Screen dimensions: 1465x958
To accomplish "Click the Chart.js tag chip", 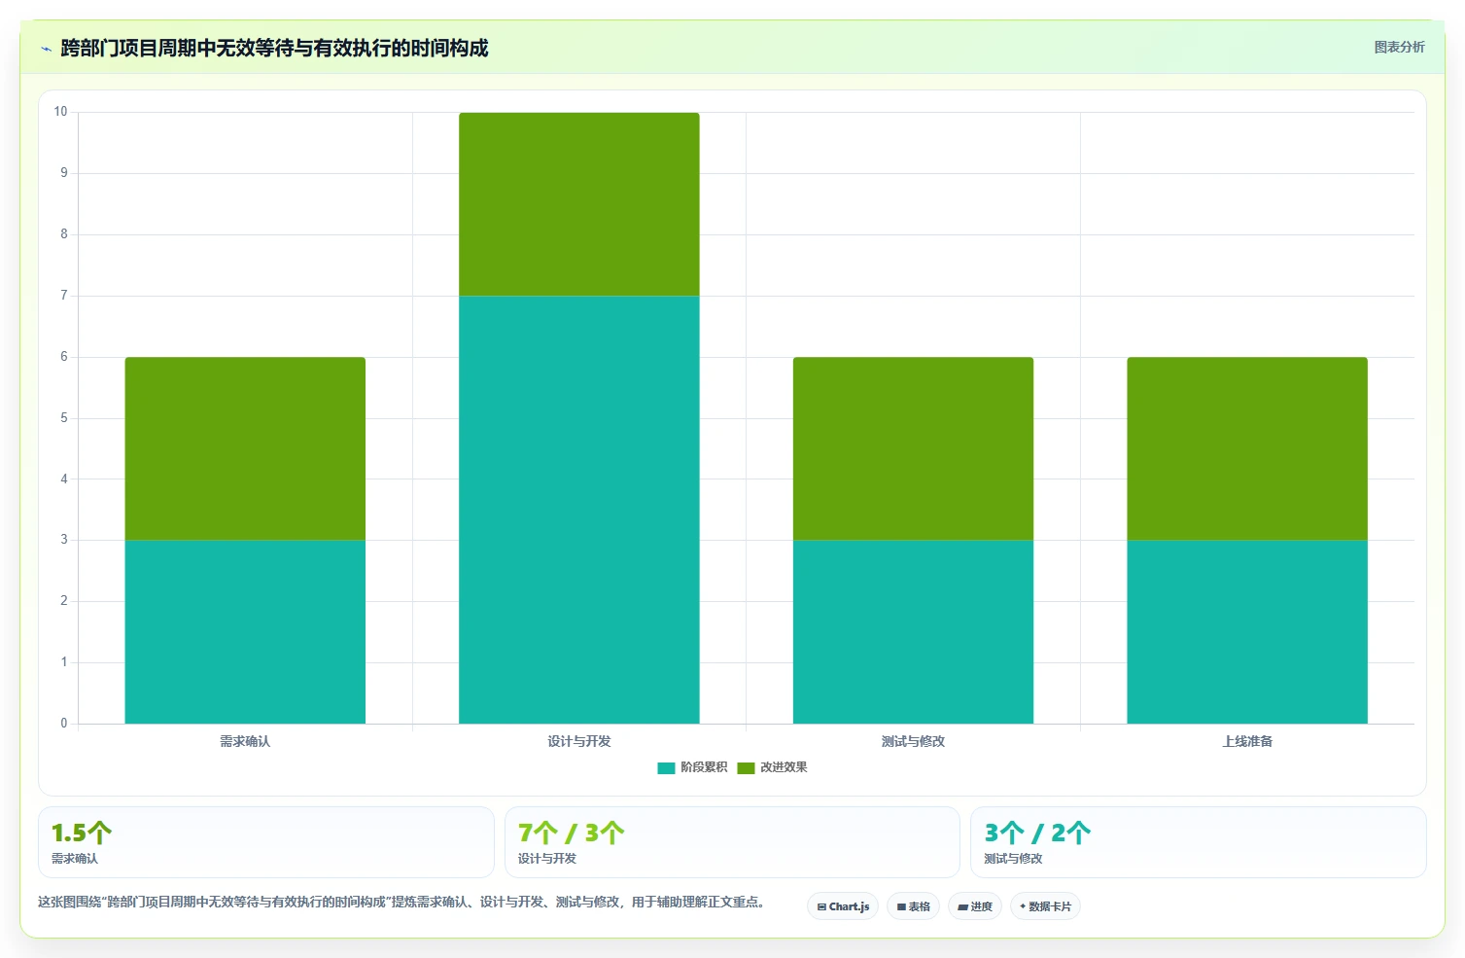I will (843, 906).
